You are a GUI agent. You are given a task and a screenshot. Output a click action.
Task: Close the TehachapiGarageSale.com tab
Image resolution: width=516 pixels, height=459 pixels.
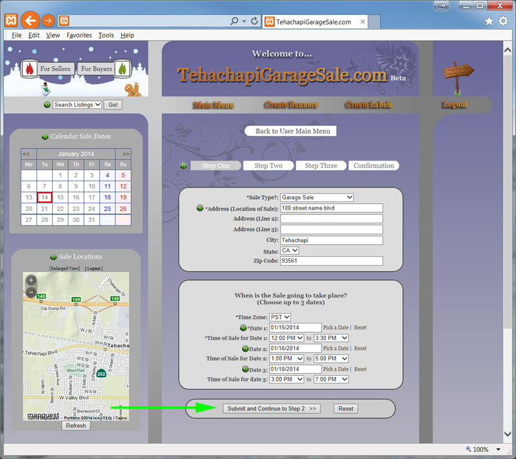tap(362, 22)
